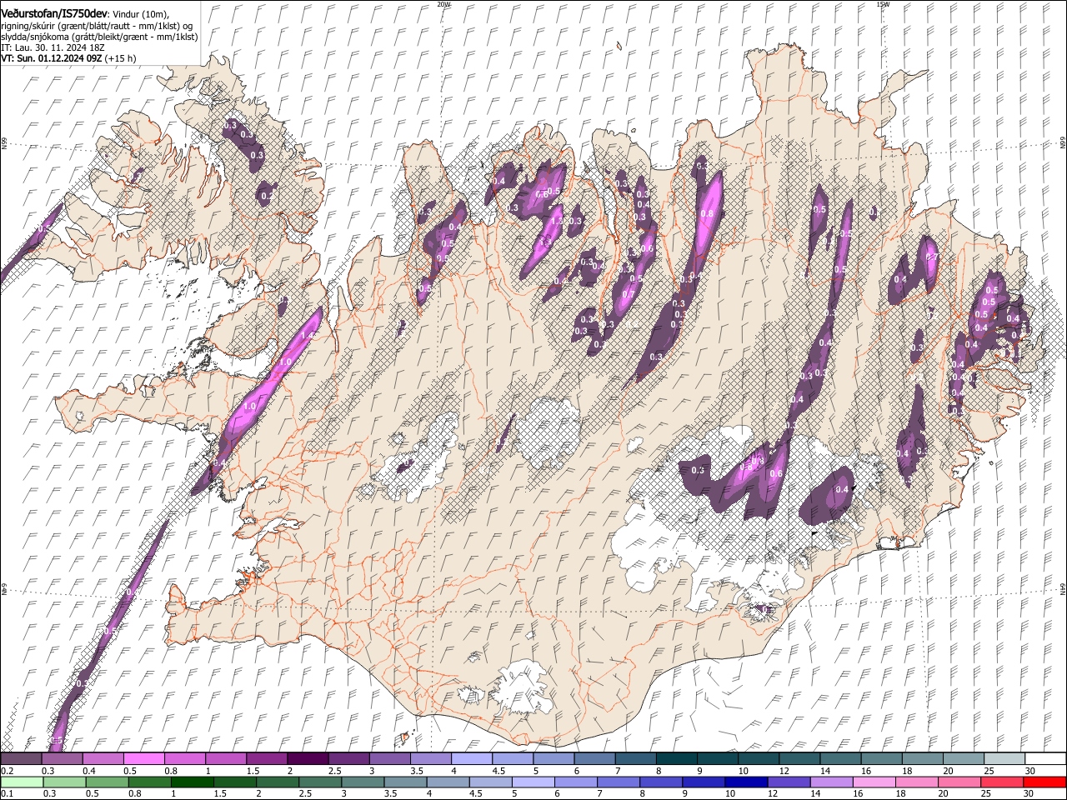Click the 0.3–0.5 light green rain swatch
1067x800 pixels.
click(x=64, y=782)
